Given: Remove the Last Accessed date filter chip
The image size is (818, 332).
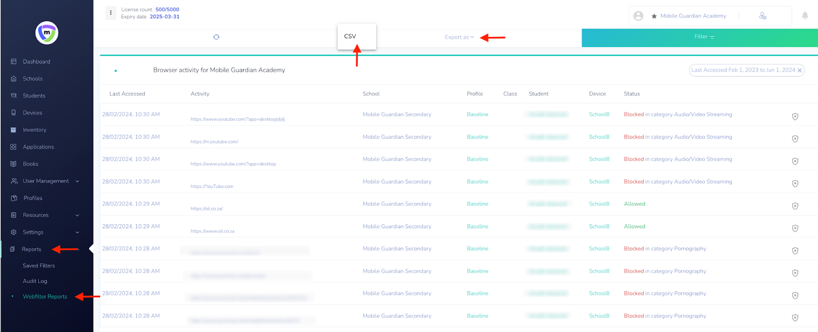Looking at the screenshot, I should 800,70.
